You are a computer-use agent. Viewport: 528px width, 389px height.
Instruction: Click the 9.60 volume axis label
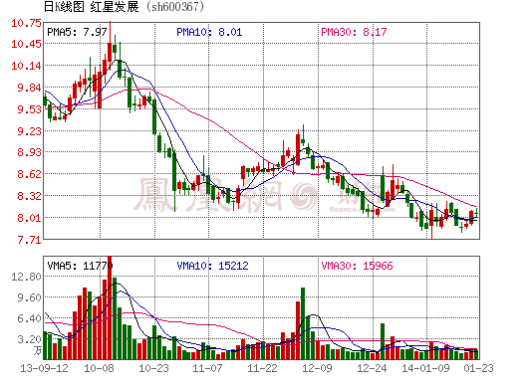29,297
